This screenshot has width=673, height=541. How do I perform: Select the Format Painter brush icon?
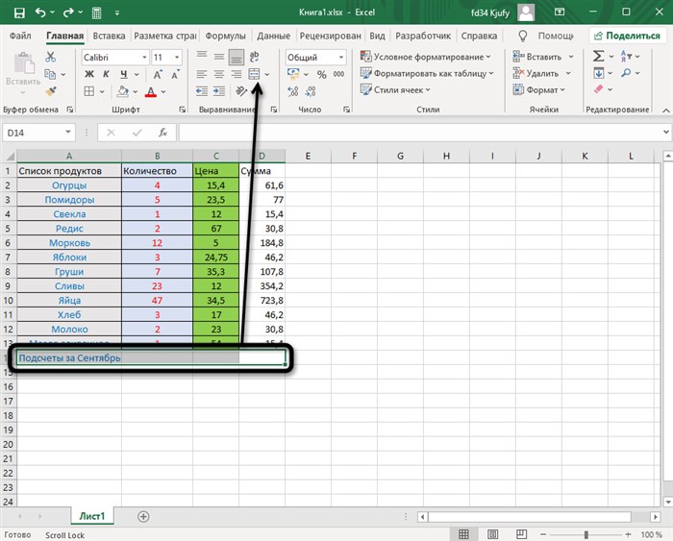click(x=51, y=91)
